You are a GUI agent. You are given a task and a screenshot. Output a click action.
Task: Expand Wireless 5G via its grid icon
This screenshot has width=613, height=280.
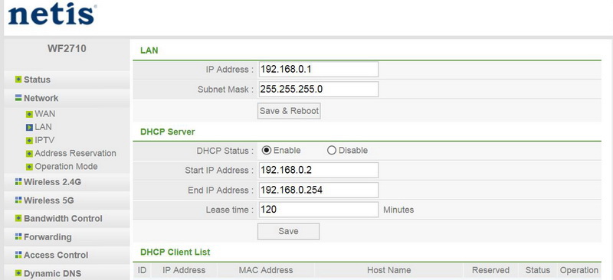click(18, 200)
